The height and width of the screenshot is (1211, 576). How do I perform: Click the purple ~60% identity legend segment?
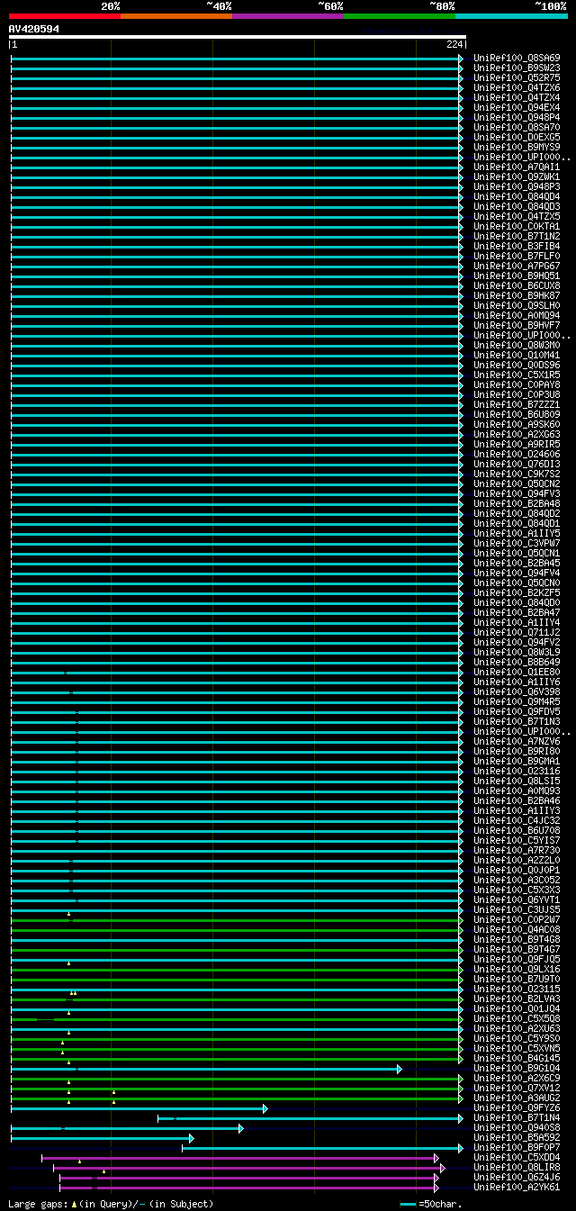287,15
